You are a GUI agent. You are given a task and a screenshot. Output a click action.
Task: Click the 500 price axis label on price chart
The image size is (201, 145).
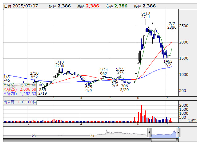(x=183, y=91)
